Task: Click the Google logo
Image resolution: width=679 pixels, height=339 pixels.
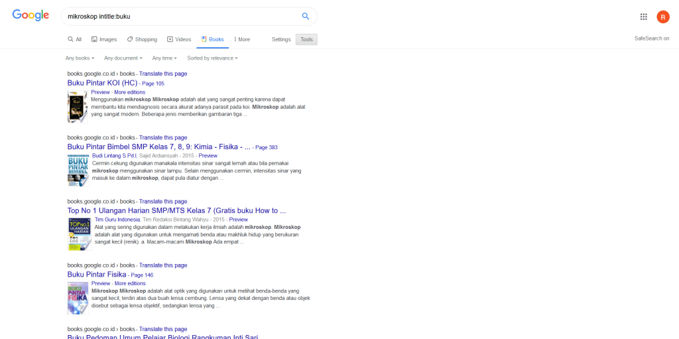Action: pyautogui.click(x=31, y=15)
